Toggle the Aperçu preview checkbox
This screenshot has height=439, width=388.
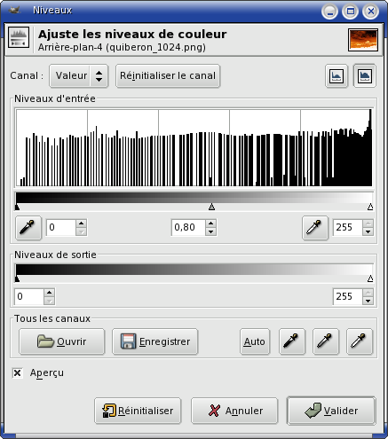tap(17, 373)
